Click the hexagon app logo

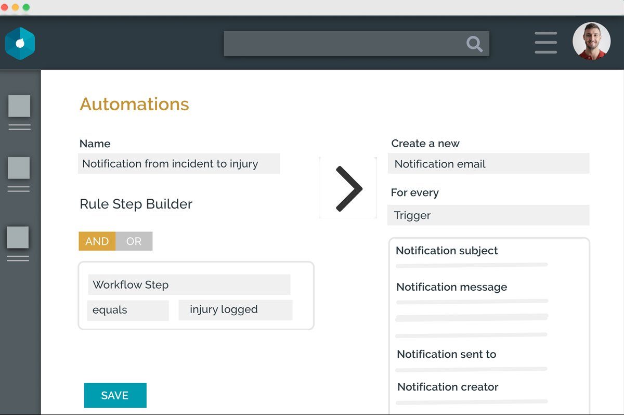pyautogui.click(x=20, y=44)
